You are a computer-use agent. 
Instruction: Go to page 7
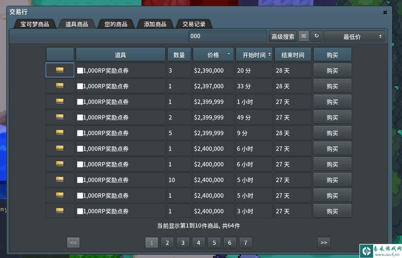pyautogui.click(x=245, y=243)
